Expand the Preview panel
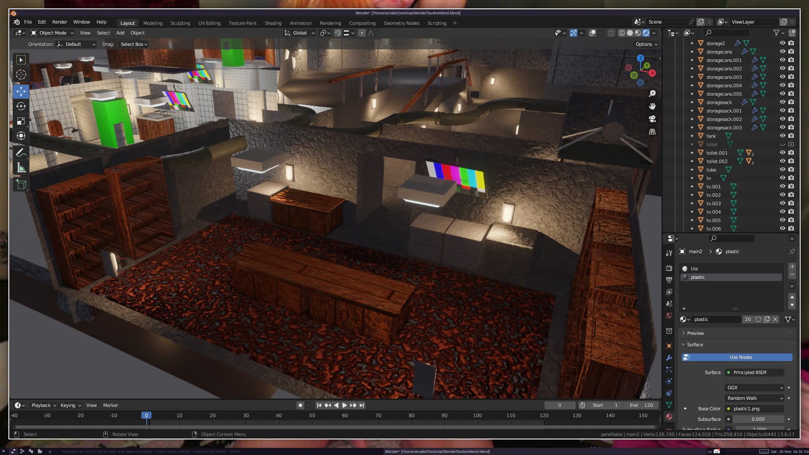The width and height of the screenshot is (809, 455). click(x=695, y=333)
